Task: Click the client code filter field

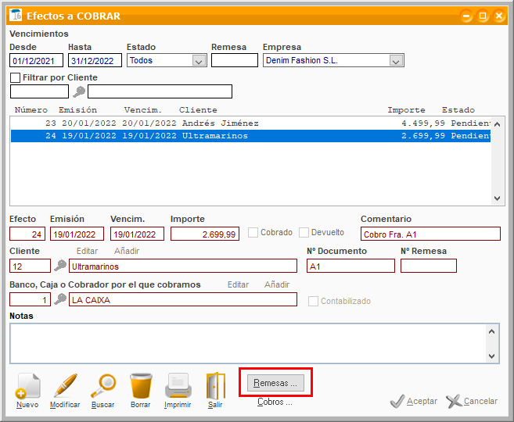Action: (x=39, y=91)
